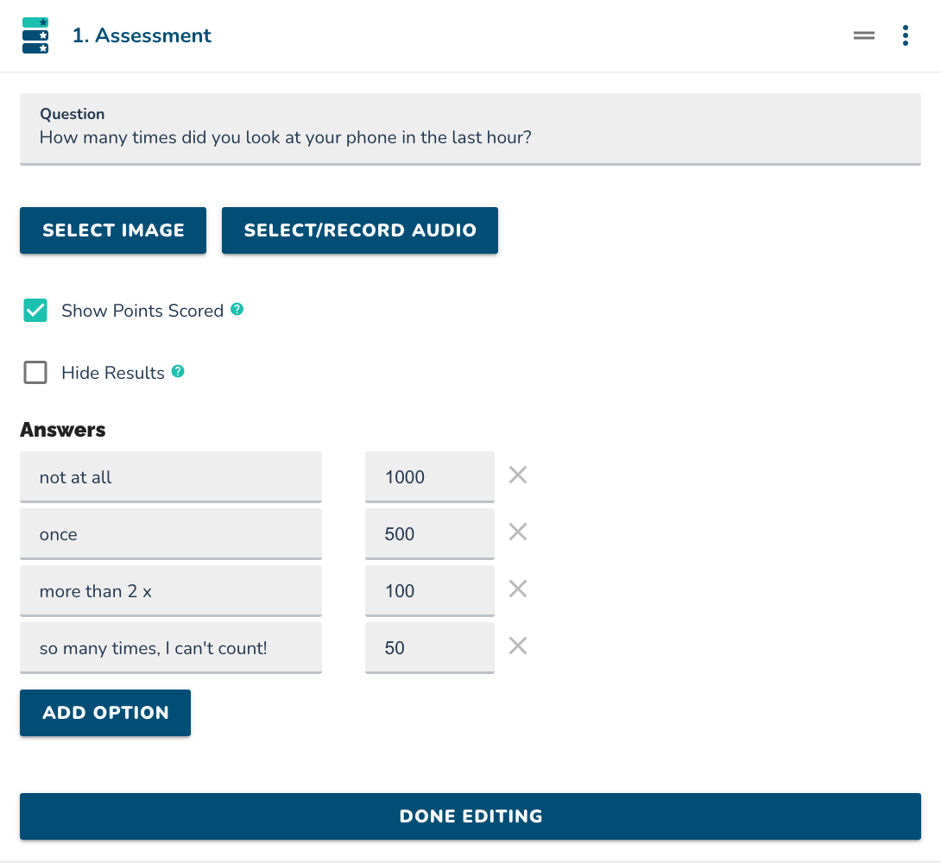
Task: Click the Select Image button
Action: (x=113, y=230)
